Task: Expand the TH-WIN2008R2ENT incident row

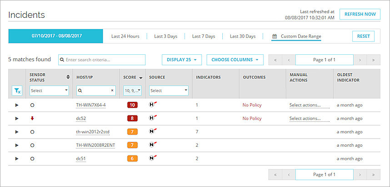Action: click(x=17, y=145)
